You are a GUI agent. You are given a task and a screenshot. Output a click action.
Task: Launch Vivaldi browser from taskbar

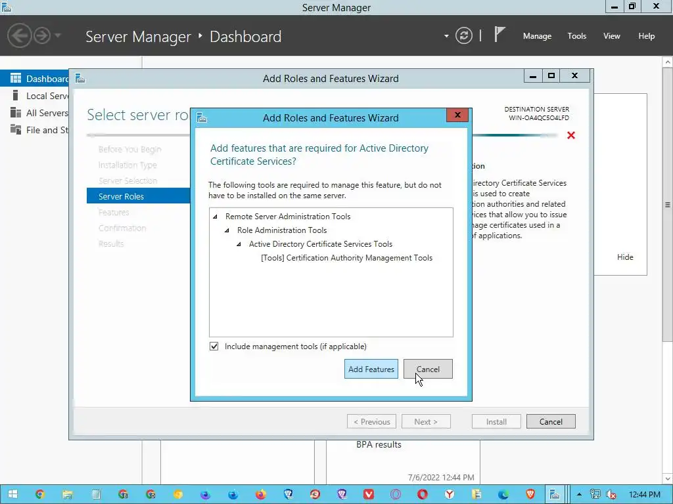tap(369, 494)
